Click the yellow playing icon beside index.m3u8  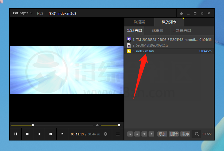coord(129,51)
